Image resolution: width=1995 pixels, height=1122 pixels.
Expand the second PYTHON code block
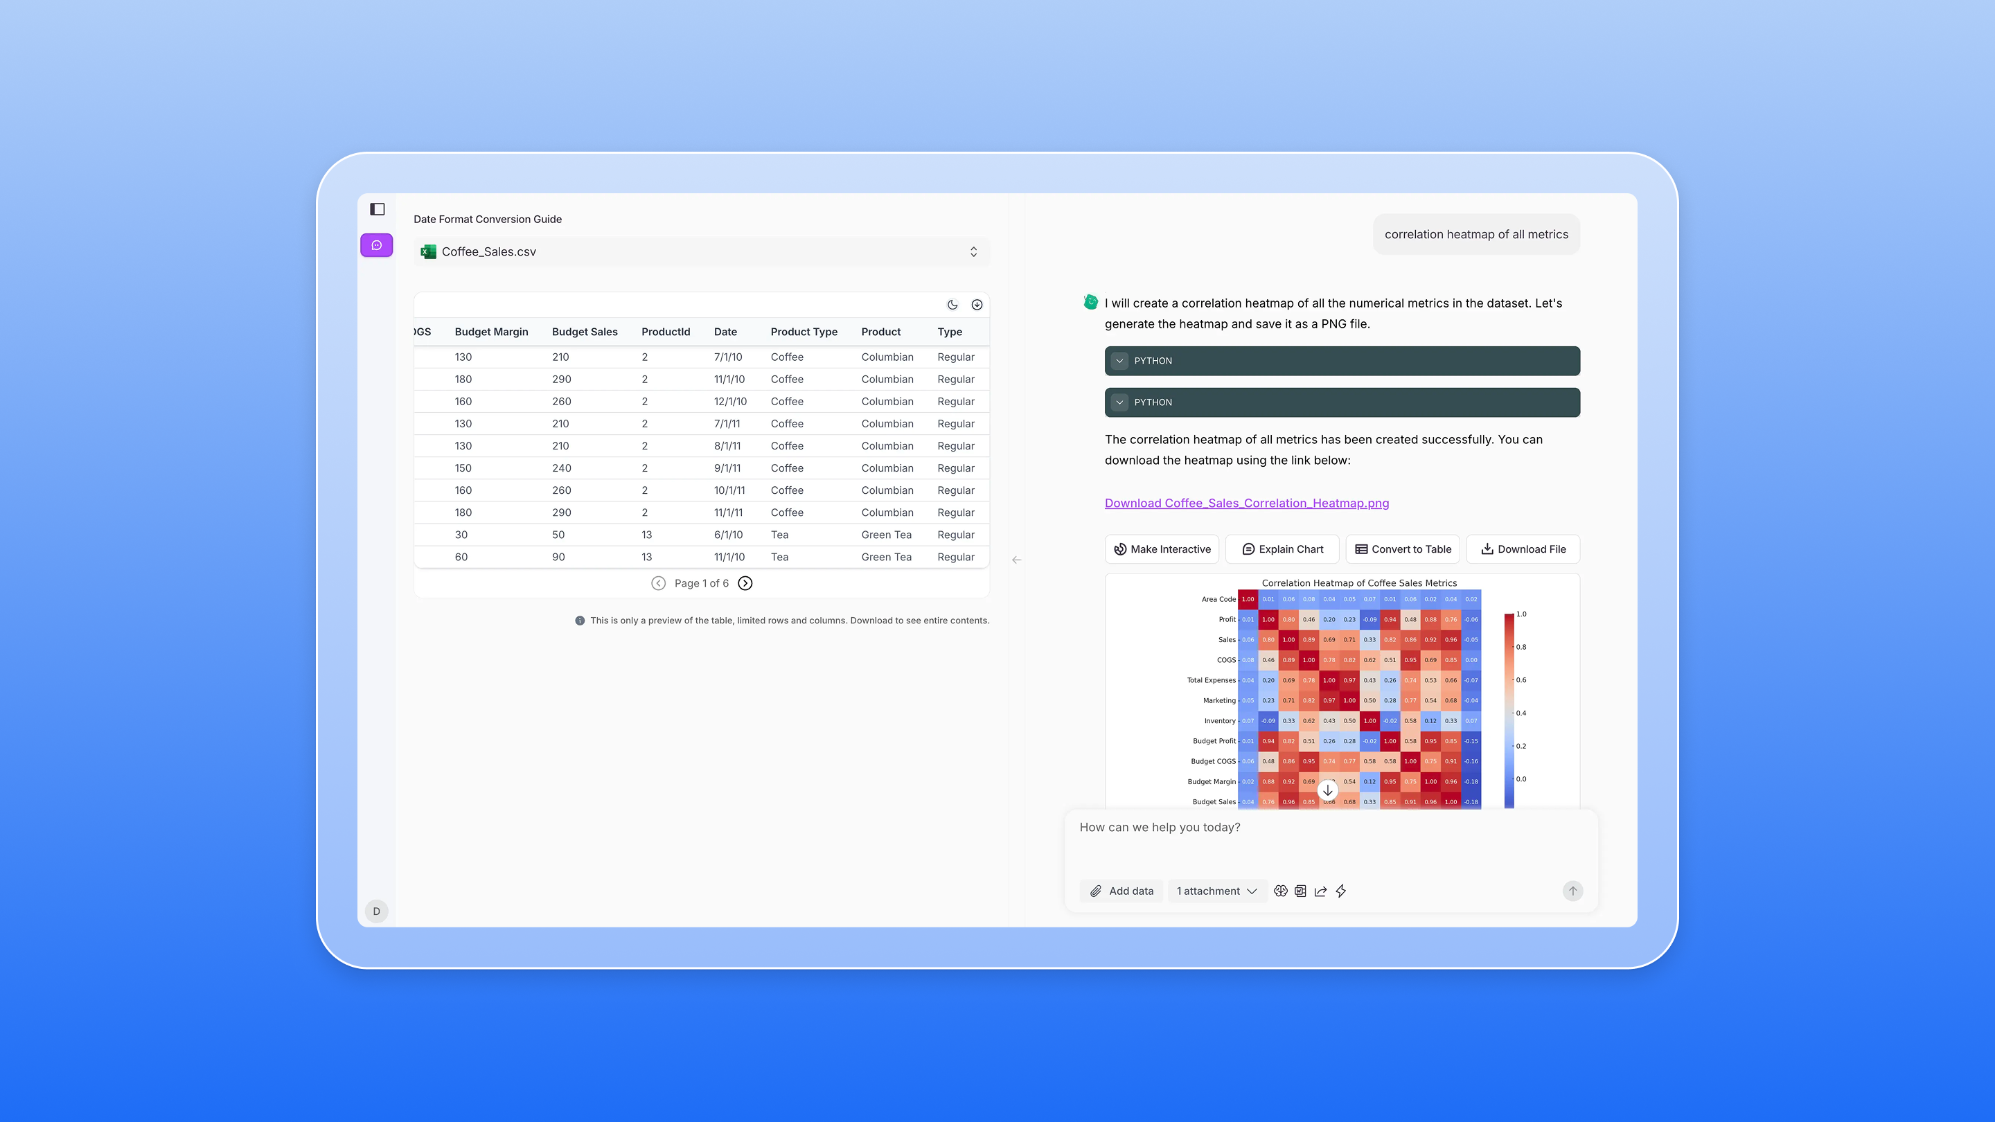pos(1119,402)
